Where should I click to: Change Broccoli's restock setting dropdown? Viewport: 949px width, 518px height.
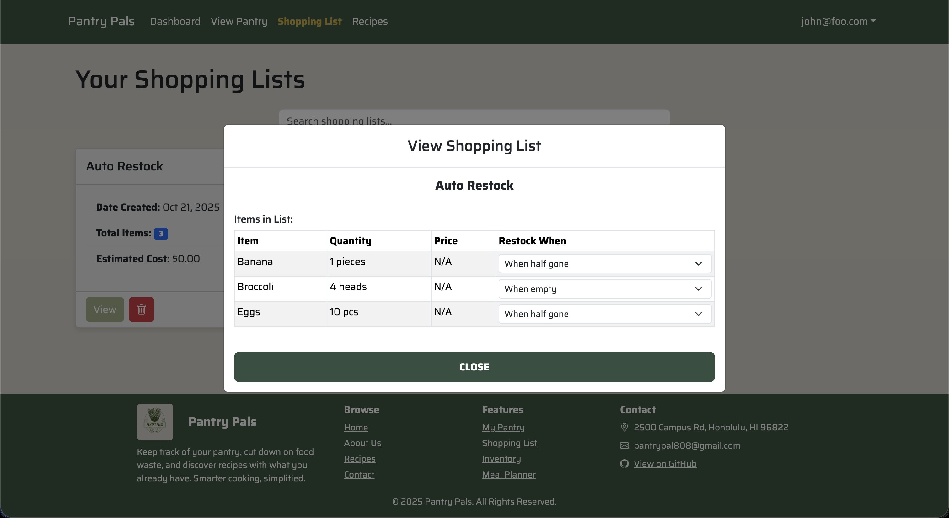coord(604,289)
